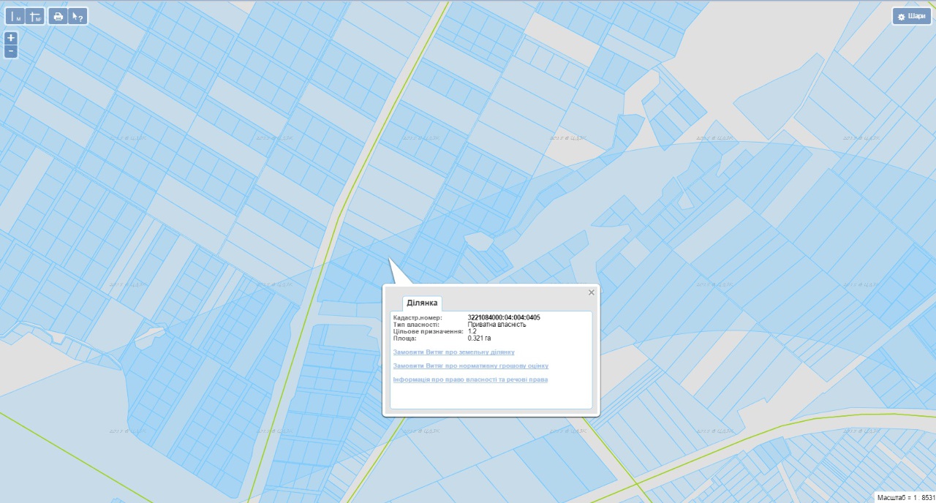This screenshot has width=936, height=503.
Task: Open Інформація про право власності та речові права
Action: [470, 379]
